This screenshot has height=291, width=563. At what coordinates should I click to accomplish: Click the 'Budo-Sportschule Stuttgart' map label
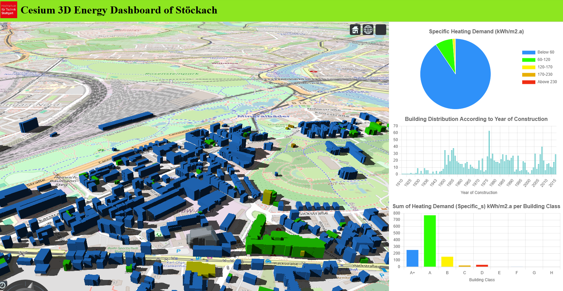point(123,250)
